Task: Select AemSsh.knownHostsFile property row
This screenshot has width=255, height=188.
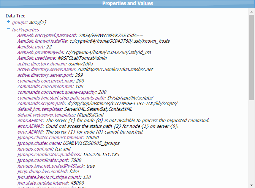Action: pyautogui.click(x=93, y=41)
